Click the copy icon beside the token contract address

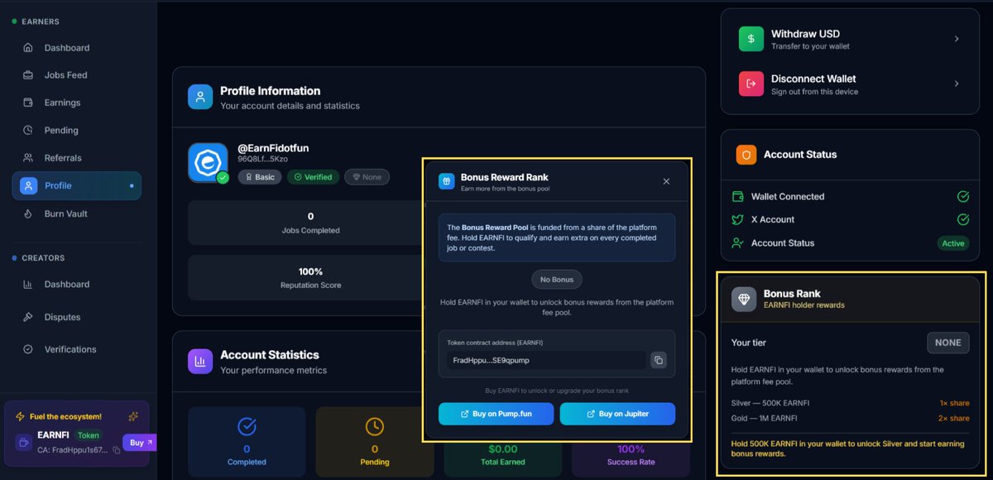(658, 360)
